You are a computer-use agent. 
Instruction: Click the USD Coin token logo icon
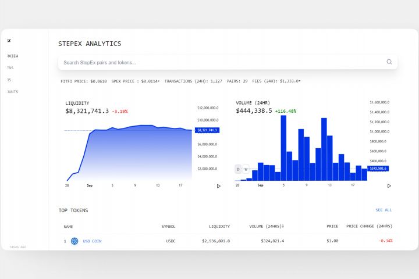pyautogui.click(x=74, y=241)
